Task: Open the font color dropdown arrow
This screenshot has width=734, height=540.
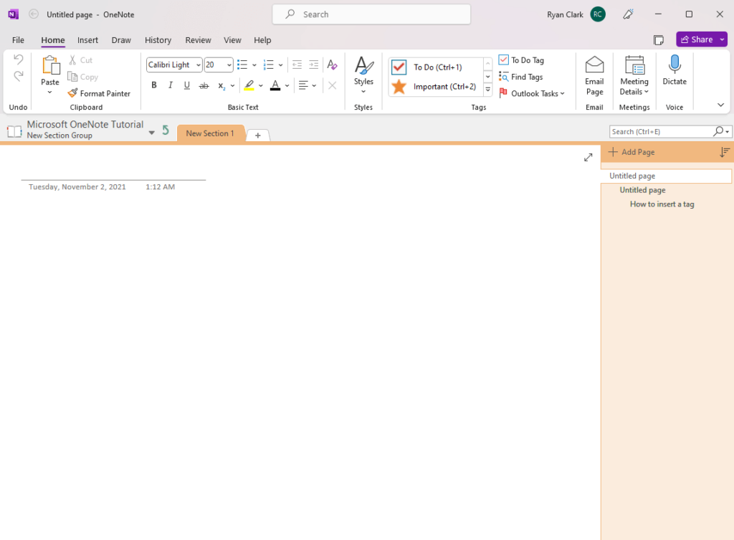Action: pos(287,86)
